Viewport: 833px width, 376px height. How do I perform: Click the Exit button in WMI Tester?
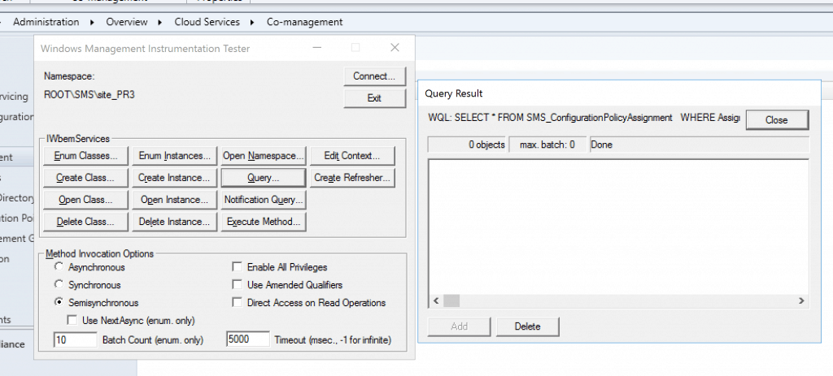[x=374, y=98]
